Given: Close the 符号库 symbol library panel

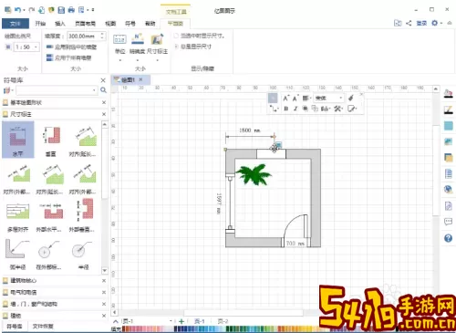Looking at the screenshot, I should [x=103, y=80].
